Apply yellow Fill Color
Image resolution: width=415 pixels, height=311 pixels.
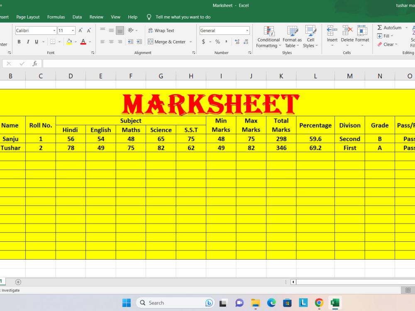69,42
